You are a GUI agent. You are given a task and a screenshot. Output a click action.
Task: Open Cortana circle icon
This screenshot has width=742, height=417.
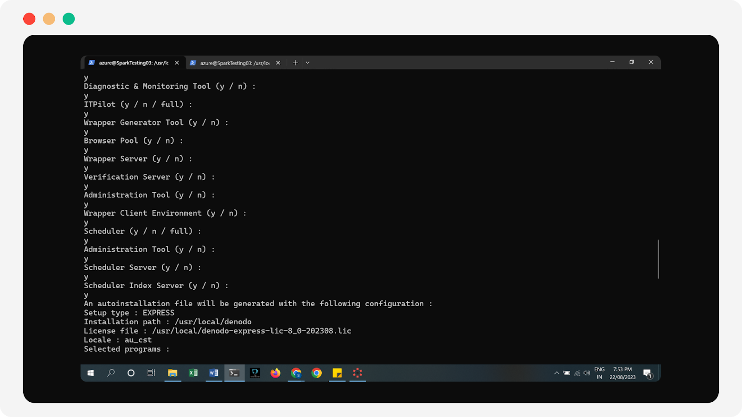pos(131,373)
